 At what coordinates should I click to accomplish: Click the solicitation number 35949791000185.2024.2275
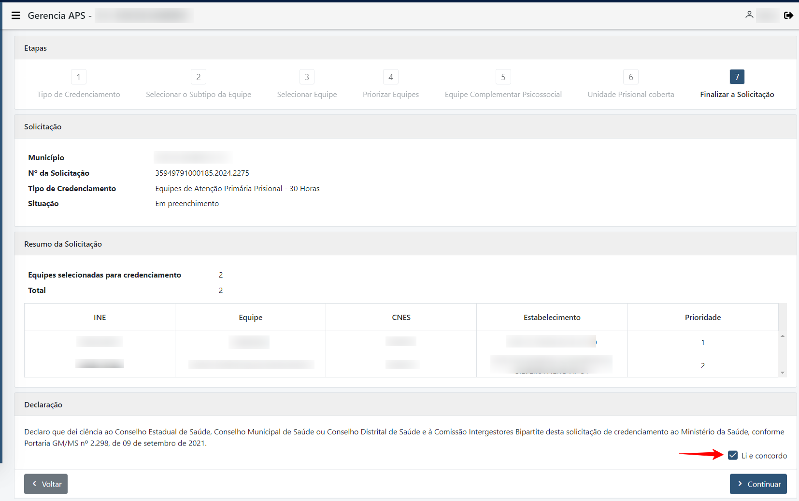pos(202,173)
